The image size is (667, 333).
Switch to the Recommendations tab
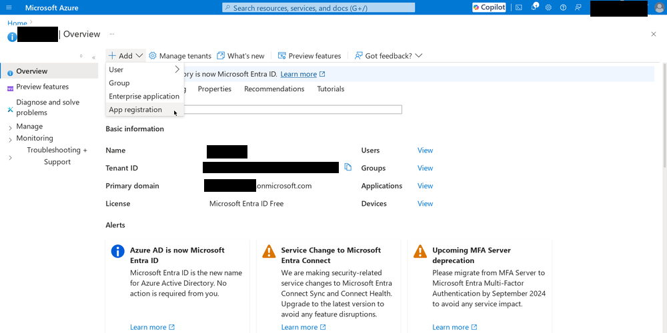click(x=274, y=89)
